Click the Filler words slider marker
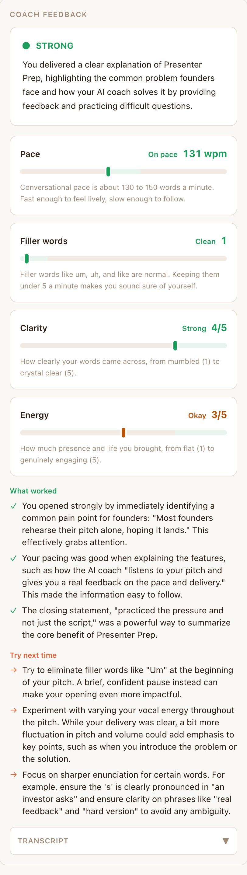The image size is (247, 875). (27, 259)
